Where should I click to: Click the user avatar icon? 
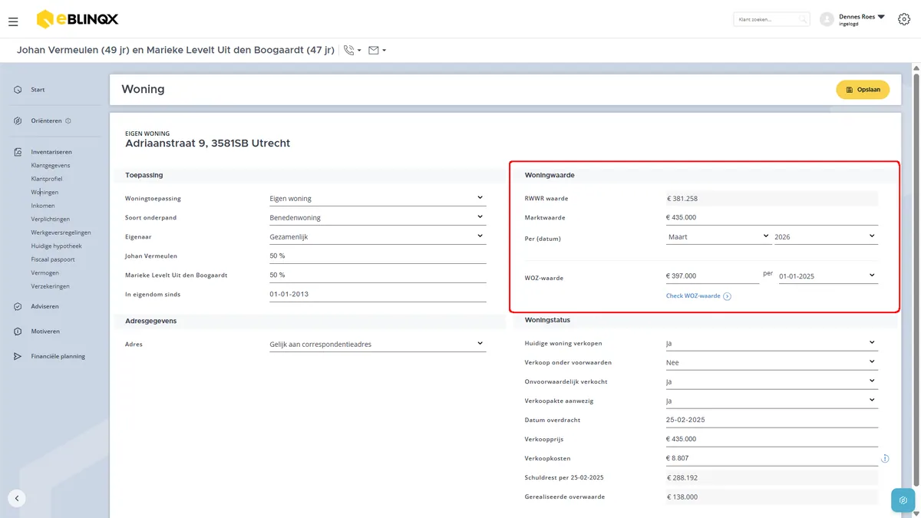[x=827, y=19]
